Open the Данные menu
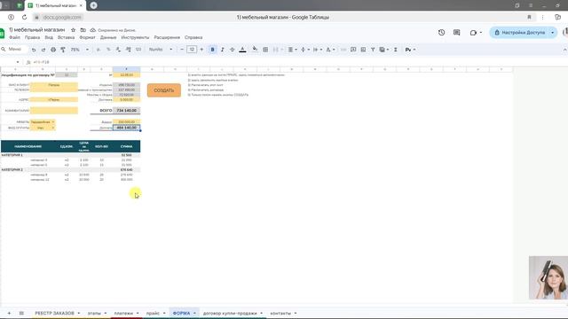The width and height of the screenshot is (568, 319). click(108, 37)
